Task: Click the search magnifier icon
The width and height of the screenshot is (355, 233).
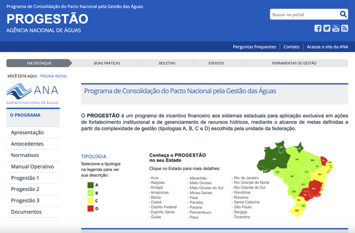Action: (x=343, y=14)
